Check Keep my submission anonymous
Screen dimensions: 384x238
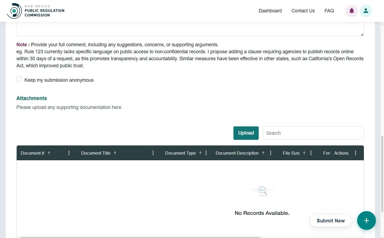(x=19, y=79)
